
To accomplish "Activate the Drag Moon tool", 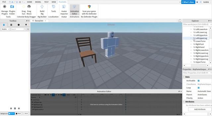I will point(29,10).
